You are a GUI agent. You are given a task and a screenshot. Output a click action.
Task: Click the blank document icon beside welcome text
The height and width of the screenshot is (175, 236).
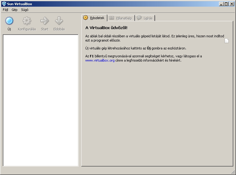pos(227,41)
